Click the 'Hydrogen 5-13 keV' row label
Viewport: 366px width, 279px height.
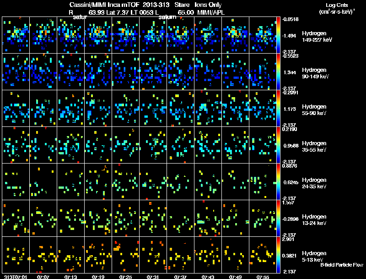click(x=314, y=257)
